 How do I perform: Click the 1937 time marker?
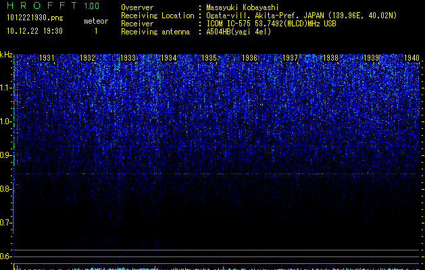[290, 58]
